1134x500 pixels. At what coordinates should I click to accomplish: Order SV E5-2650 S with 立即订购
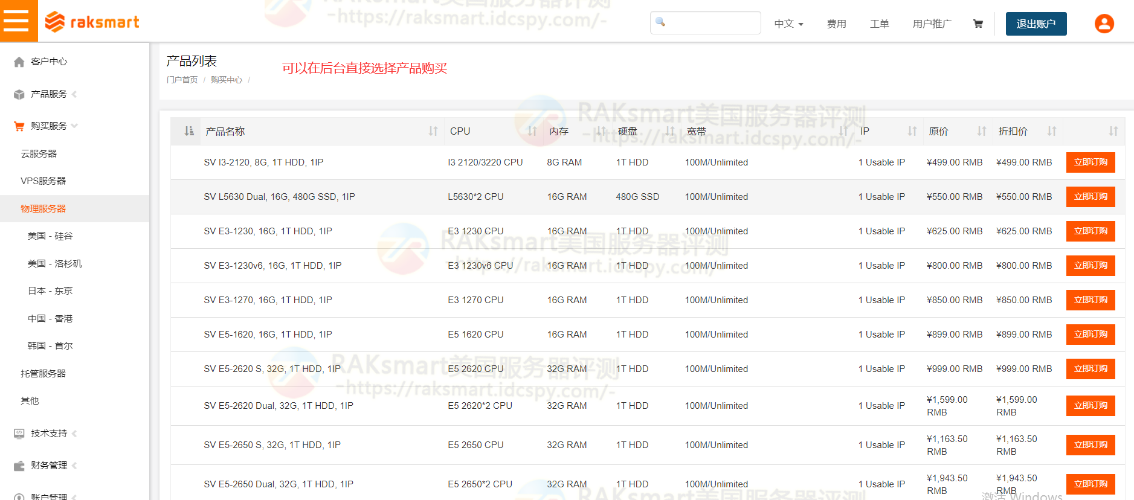click(1091, 445)
